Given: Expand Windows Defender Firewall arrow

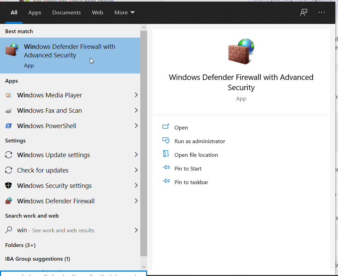Looking at the screenshot, I should click(136, 201).
